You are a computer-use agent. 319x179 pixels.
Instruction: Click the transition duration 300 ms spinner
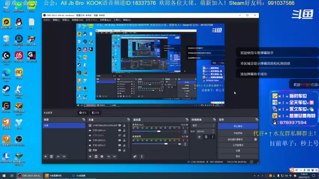[205, 131]
